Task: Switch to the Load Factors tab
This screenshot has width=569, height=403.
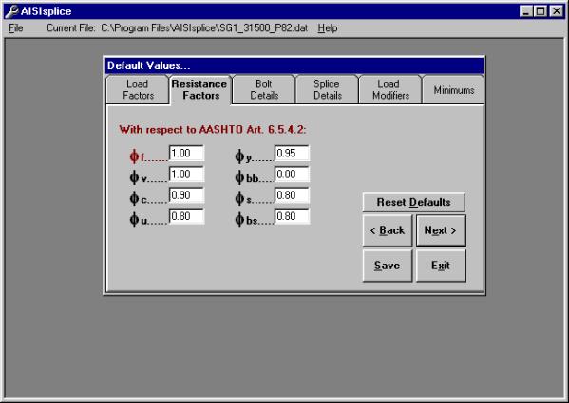Action: tap(138, 90)
